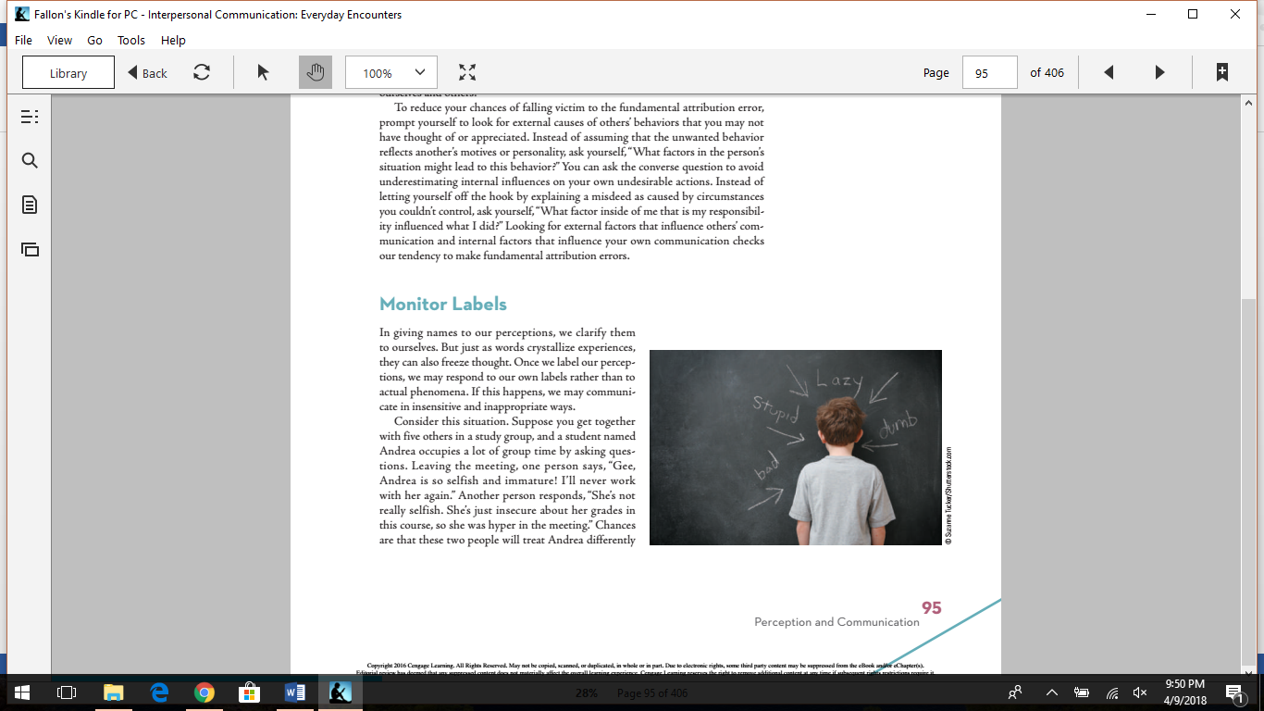Click Back to return to previous location
The width and height of the screenshot is (1264, 711).
(x=146, y=71)
